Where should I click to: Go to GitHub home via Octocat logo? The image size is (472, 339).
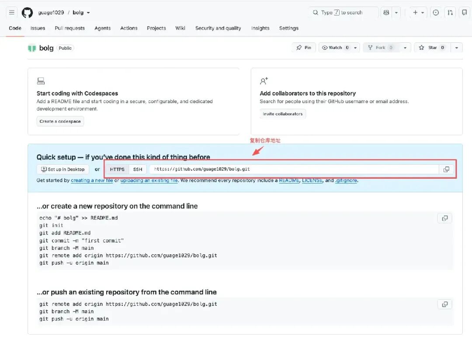27,13
